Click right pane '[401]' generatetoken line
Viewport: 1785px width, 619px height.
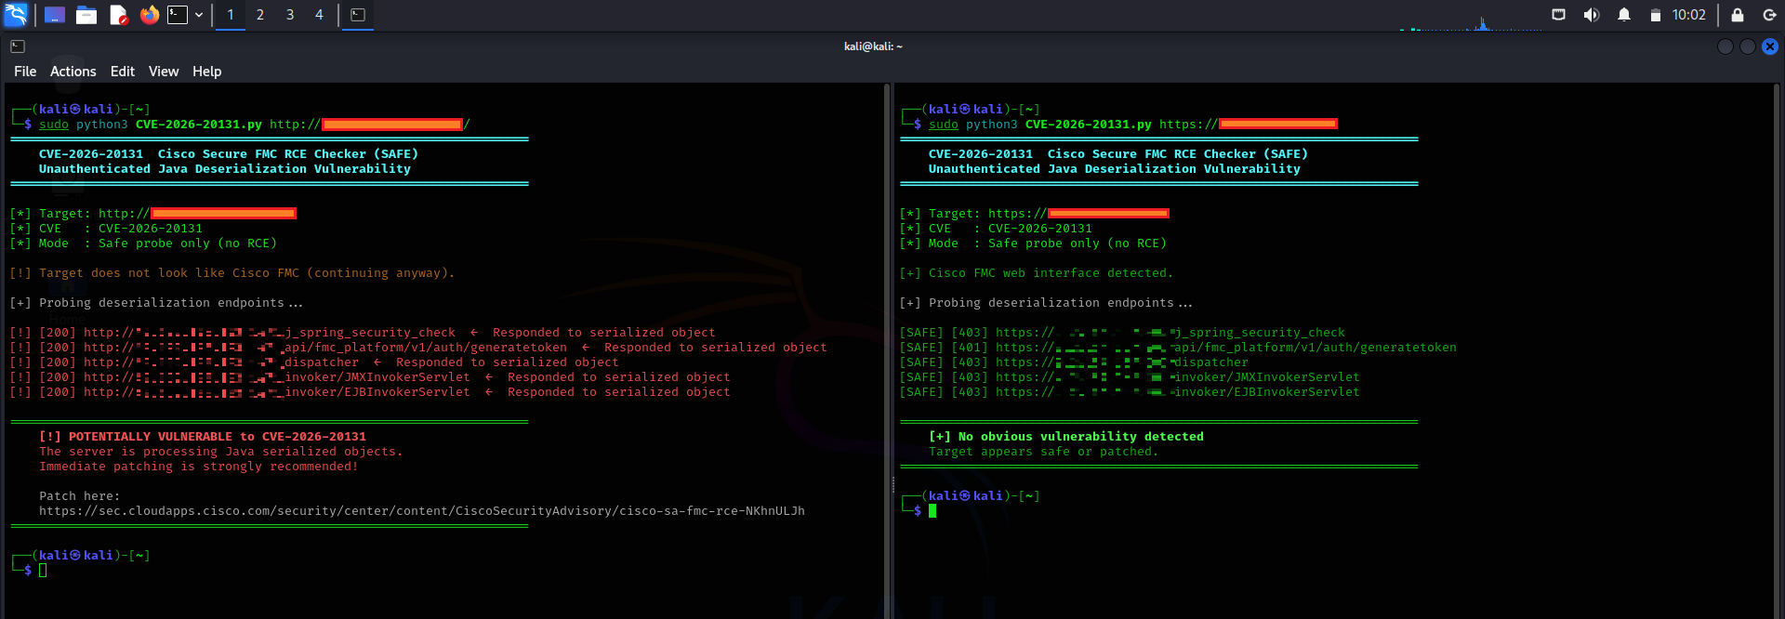(x=1178, y=348)
